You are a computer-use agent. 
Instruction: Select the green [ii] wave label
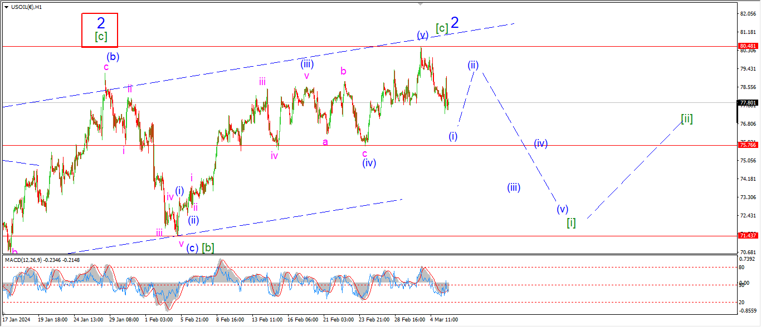pyautogui.click(x=686, y=118)
